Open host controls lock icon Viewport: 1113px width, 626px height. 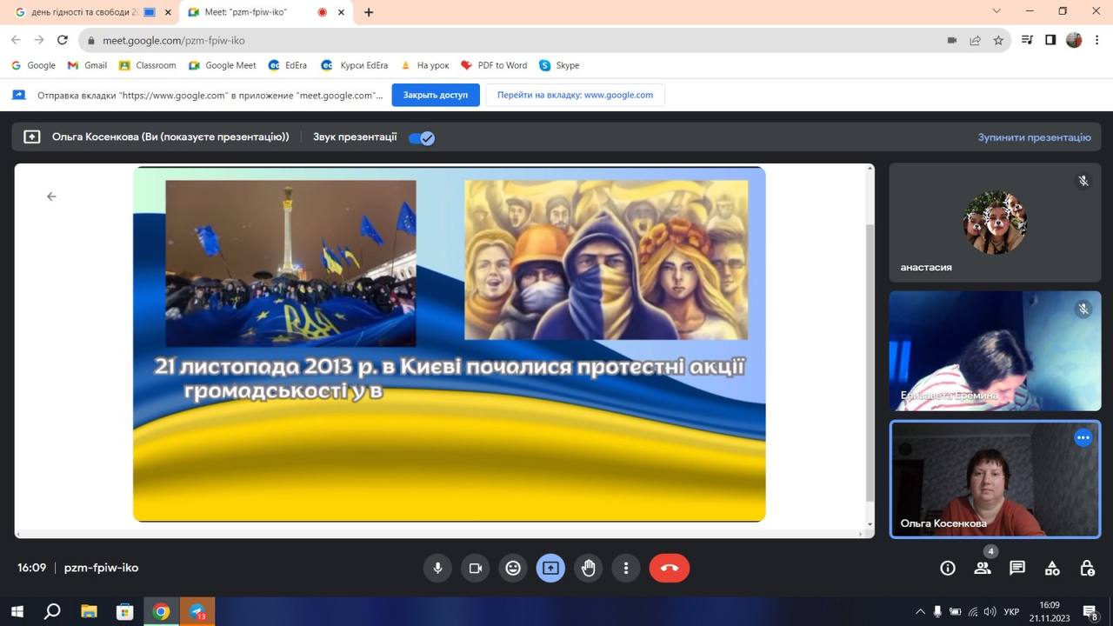(1087, 568)
